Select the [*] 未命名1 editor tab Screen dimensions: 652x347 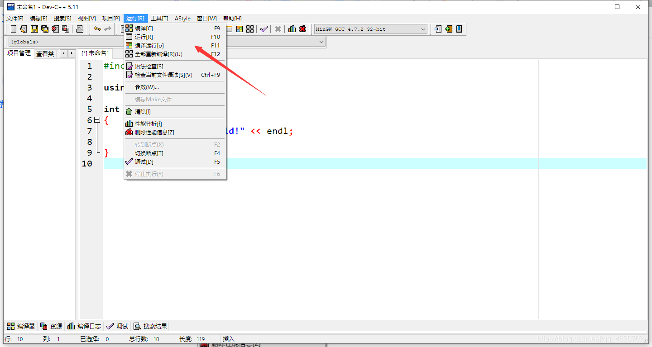(x=95, y=53)
